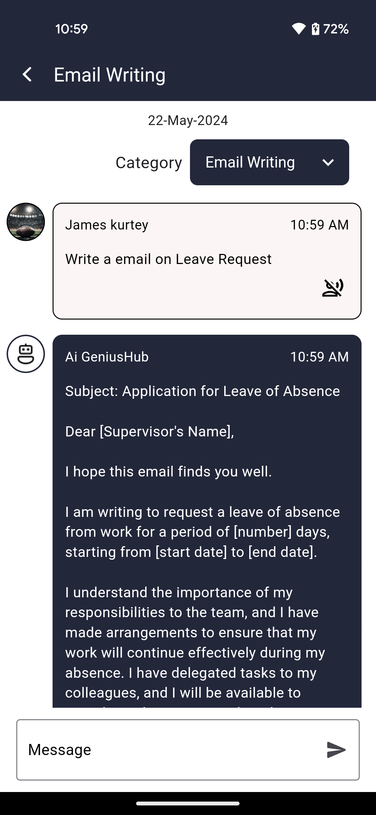Tap the 22-May-2024 date label
The image size is (376, 815).
tap(188, 121)
